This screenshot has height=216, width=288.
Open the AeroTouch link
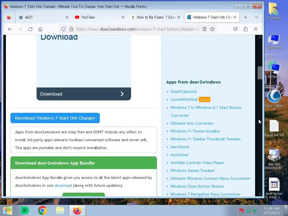(180, 147)
